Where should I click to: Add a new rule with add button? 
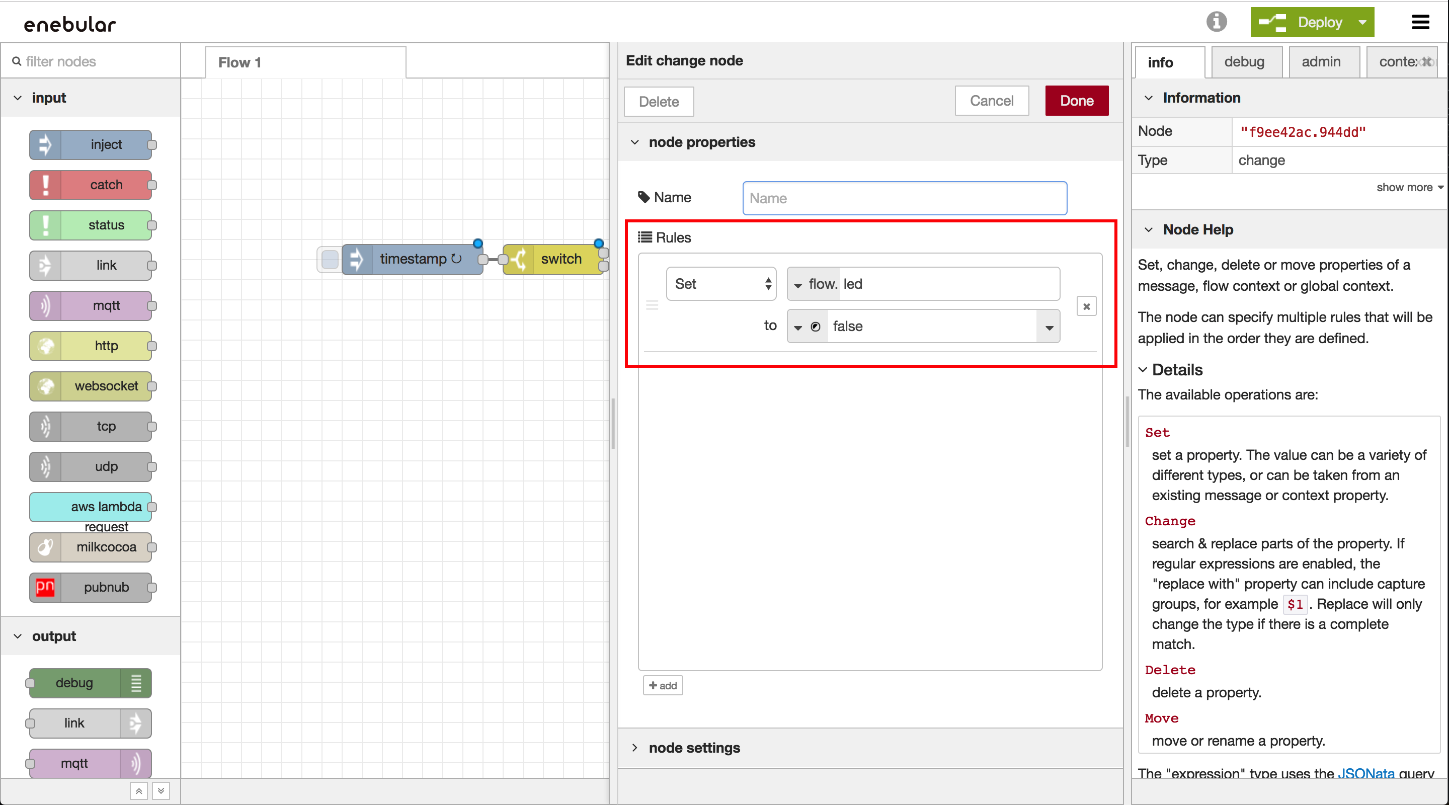point(663,685)
